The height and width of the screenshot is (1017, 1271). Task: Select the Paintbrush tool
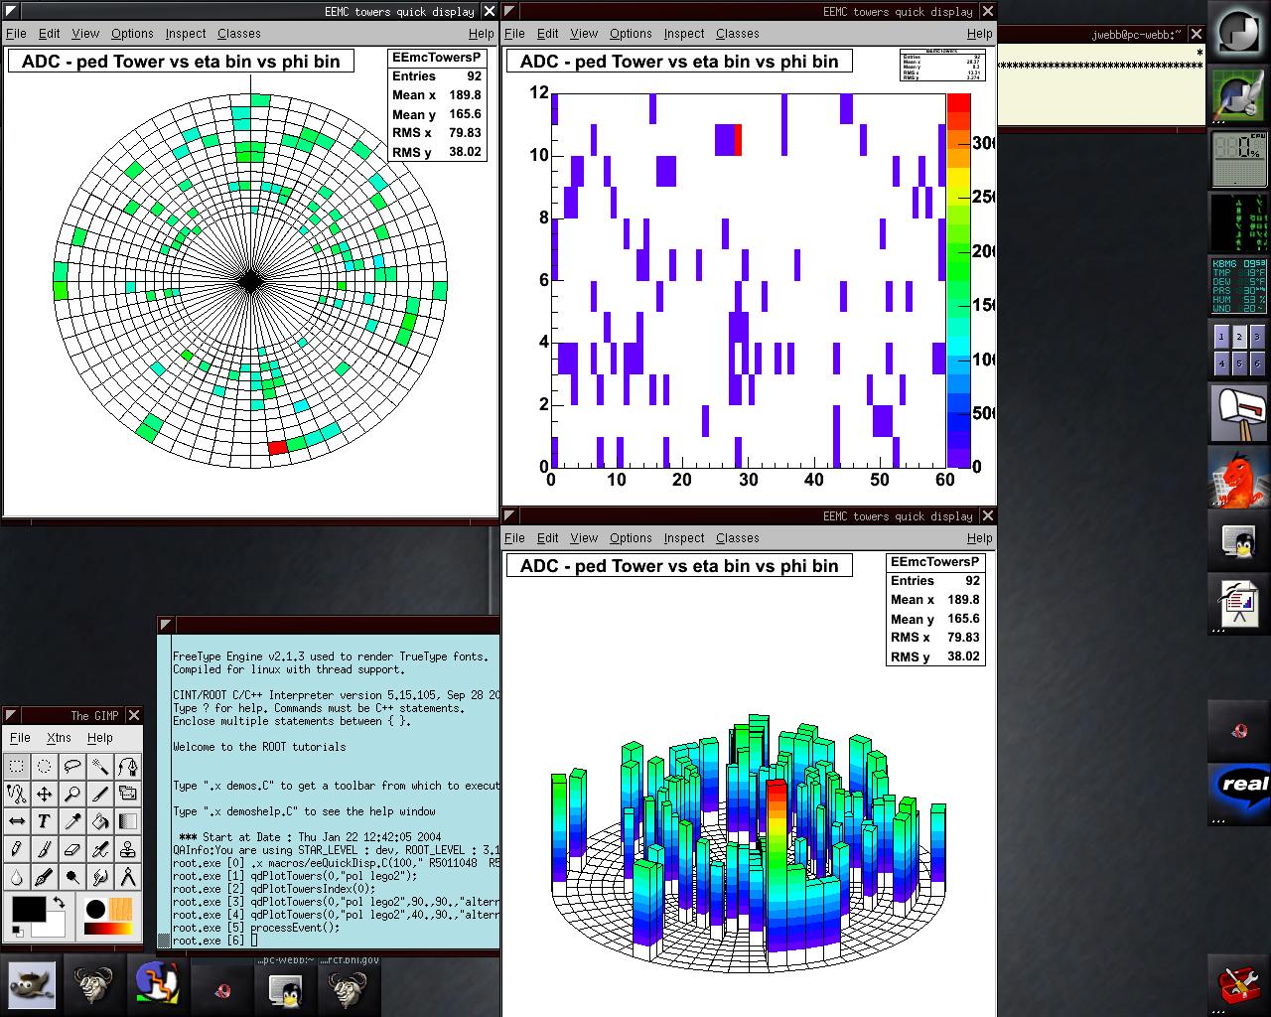[x=45, y=850]
